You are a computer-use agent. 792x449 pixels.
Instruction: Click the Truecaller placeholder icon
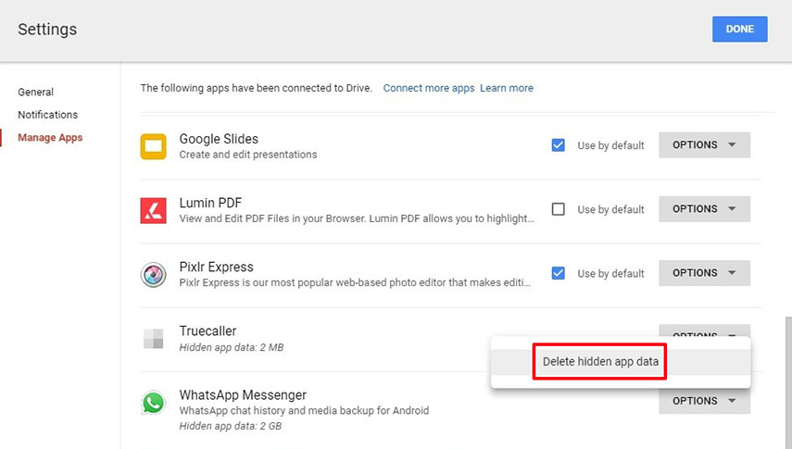click(153, 339)
